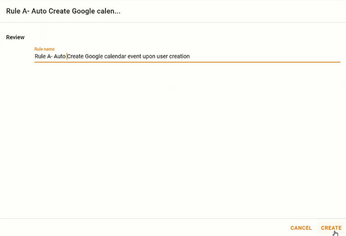
Task: Click the orange "Rule name" field label
Action: point(44,49)
